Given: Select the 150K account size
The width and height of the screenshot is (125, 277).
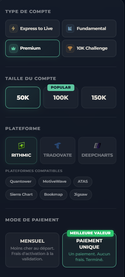Looking at the screenshot, I should pyautogui.click(x=99, y=98).
